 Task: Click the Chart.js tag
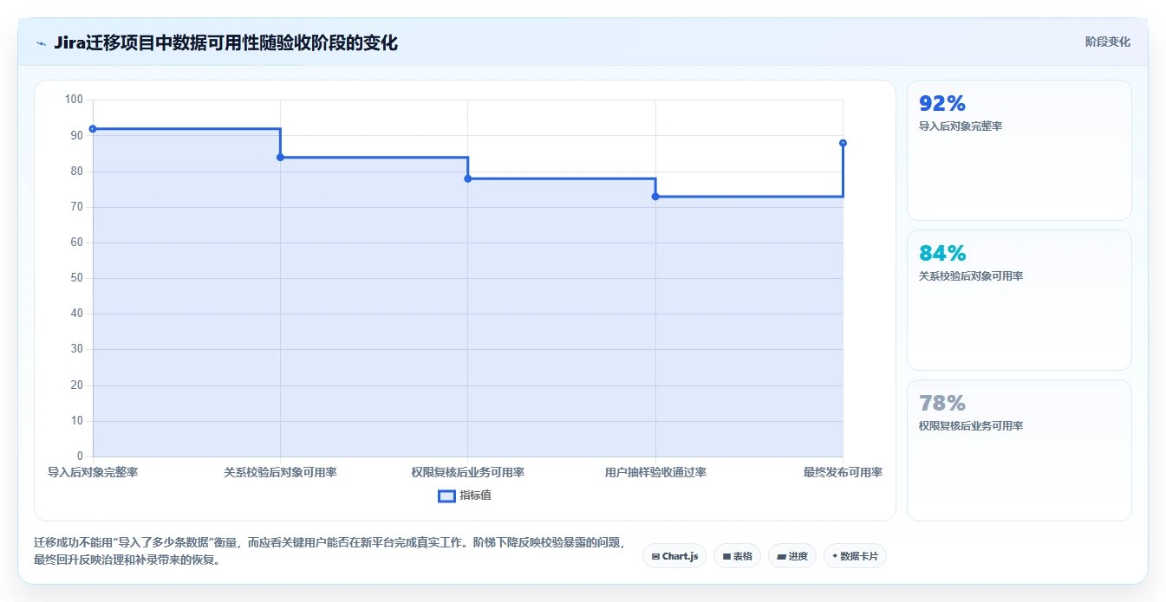pos(674,556)
